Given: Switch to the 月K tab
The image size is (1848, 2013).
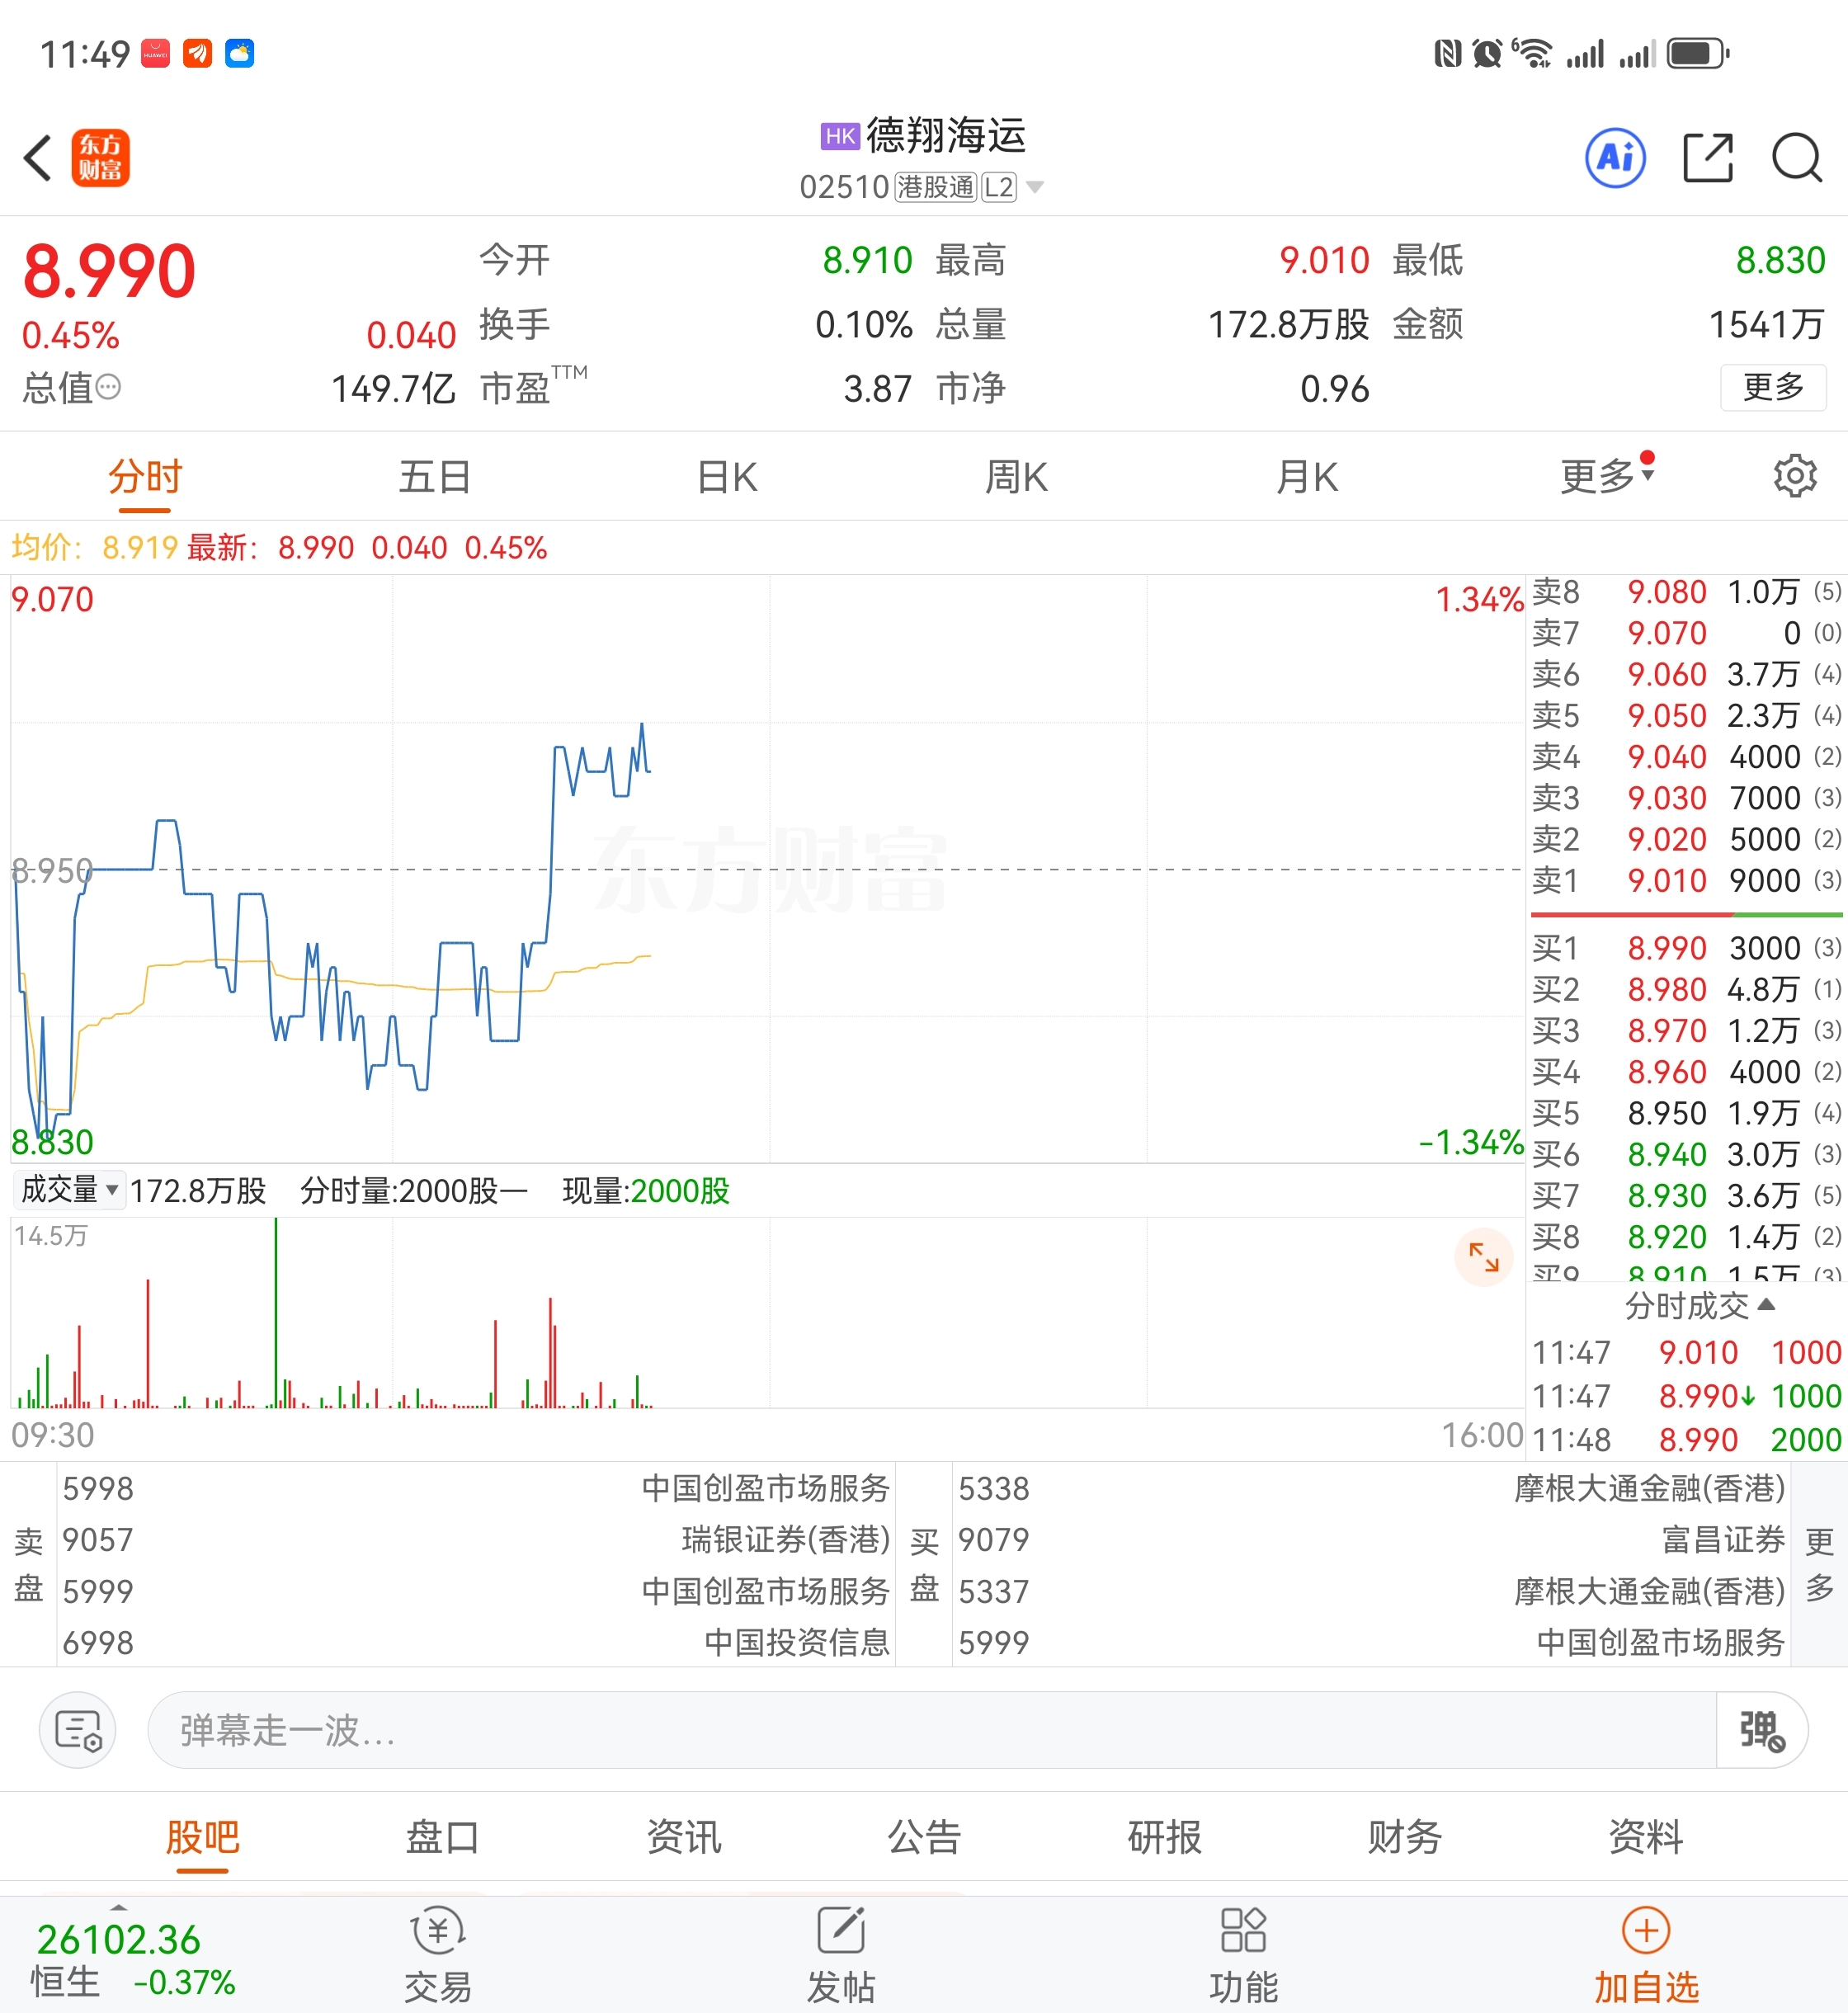Looking at the screenshot, I should tap(1307, 477).
